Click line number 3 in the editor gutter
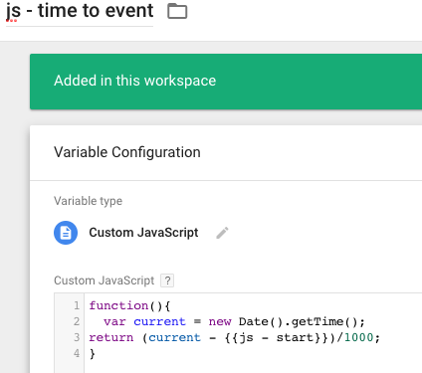Image resolution: width=422 pixels, height=373 pixels. [x=77, y=337]
